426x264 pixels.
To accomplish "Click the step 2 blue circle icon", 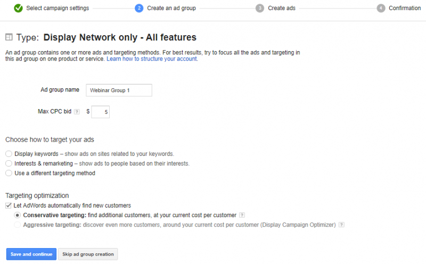I will click(x=139, y=8).
